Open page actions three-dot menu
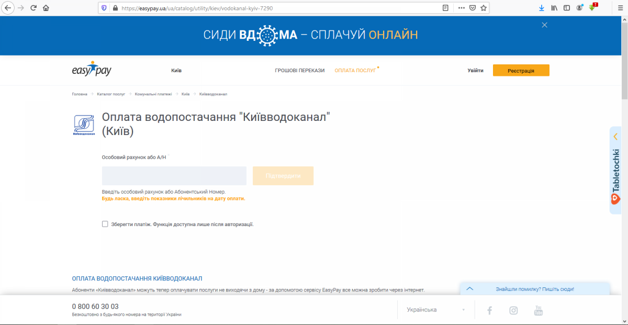This screenshot has height=325, width=628. tap(461, 8)
